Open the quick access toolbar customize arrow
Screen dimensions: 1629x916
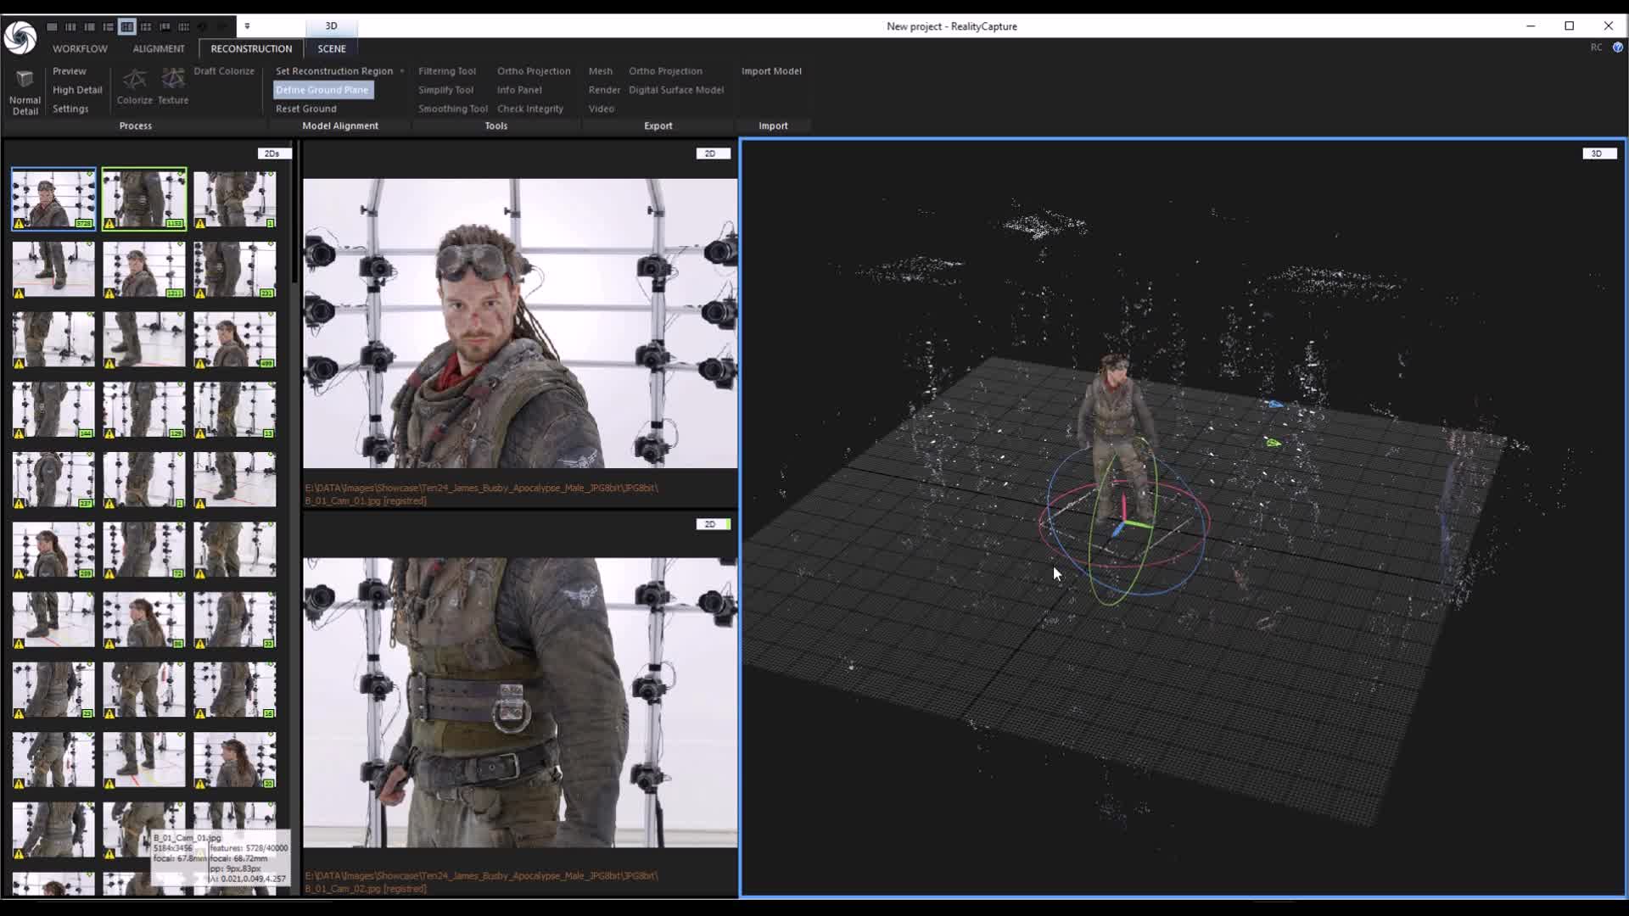click(247, 26)
